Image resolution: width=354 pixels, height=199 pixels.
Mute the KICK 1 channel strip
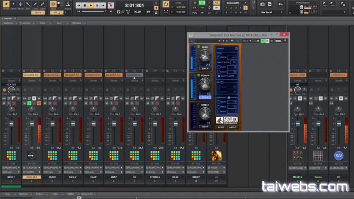click(x=4, y=103)
